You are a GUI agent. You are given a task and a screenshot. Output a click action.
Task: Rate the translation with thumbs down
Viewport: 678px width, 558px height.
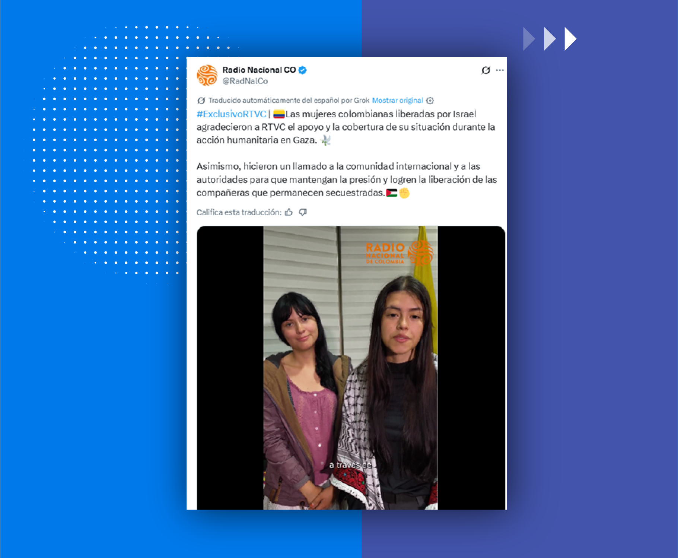click(303, 212)
